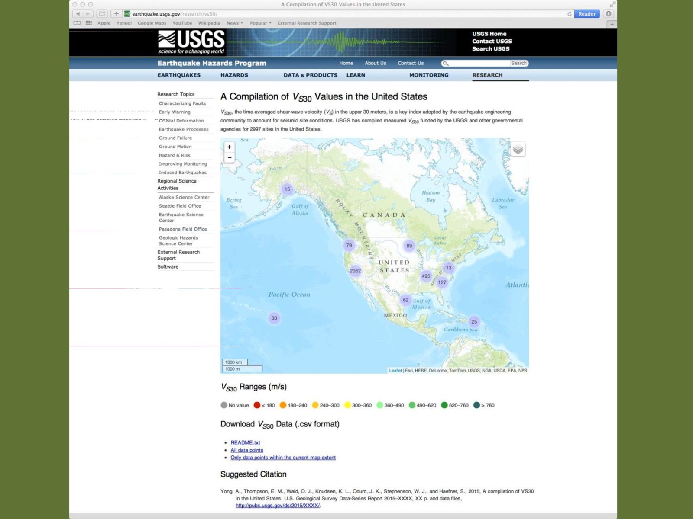Open the Safari share icon
693x519 pixels.
tap(102, 14)
